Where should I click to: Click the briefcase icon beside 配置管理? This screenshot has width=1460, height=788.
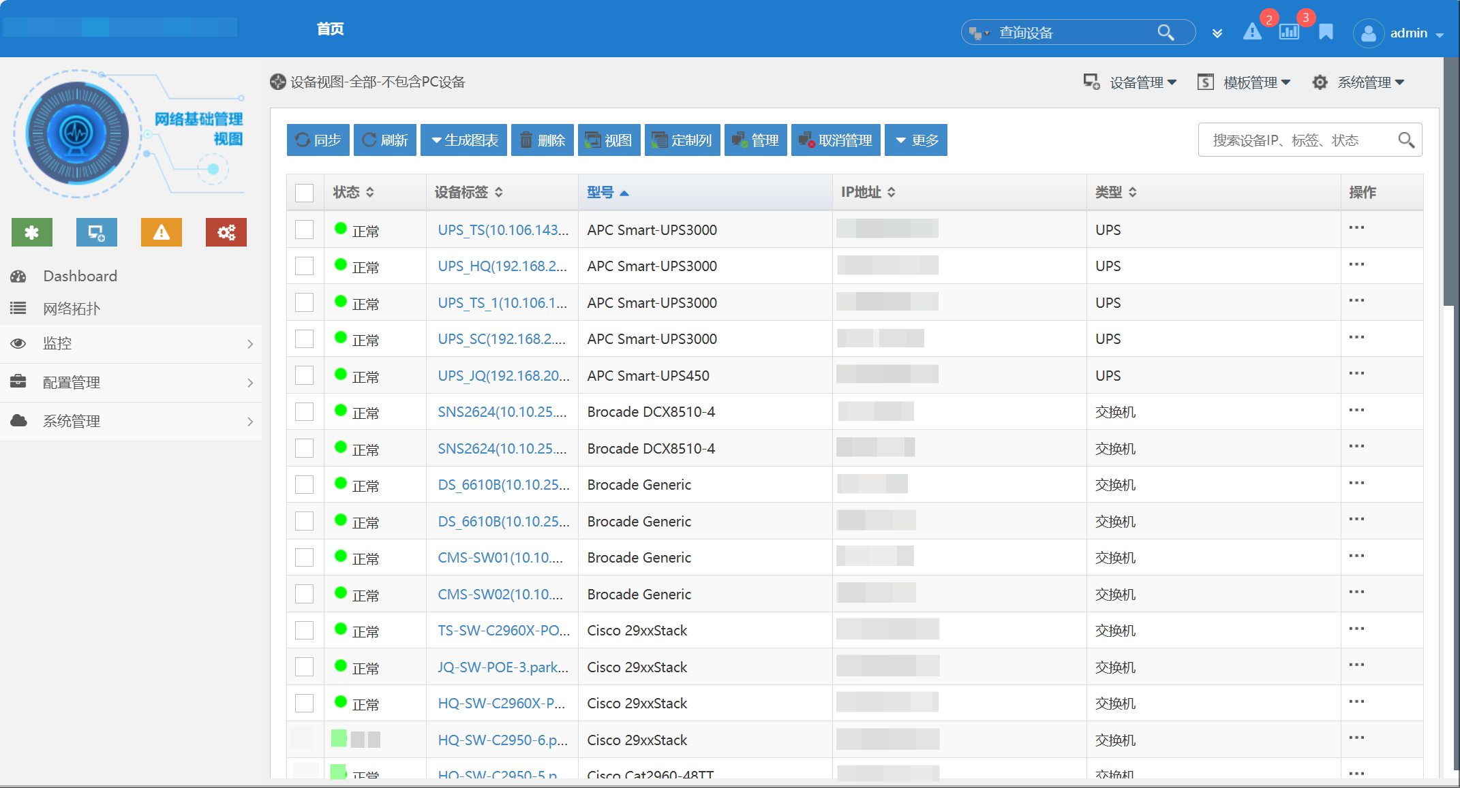click(x=18, y=381)
